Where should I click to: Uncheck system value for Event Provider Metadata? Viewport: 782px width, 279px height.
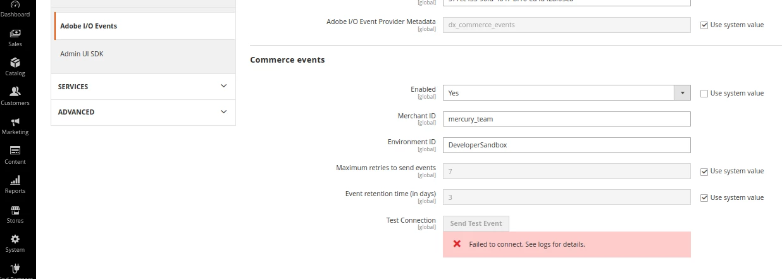click(x=704, y=25)
